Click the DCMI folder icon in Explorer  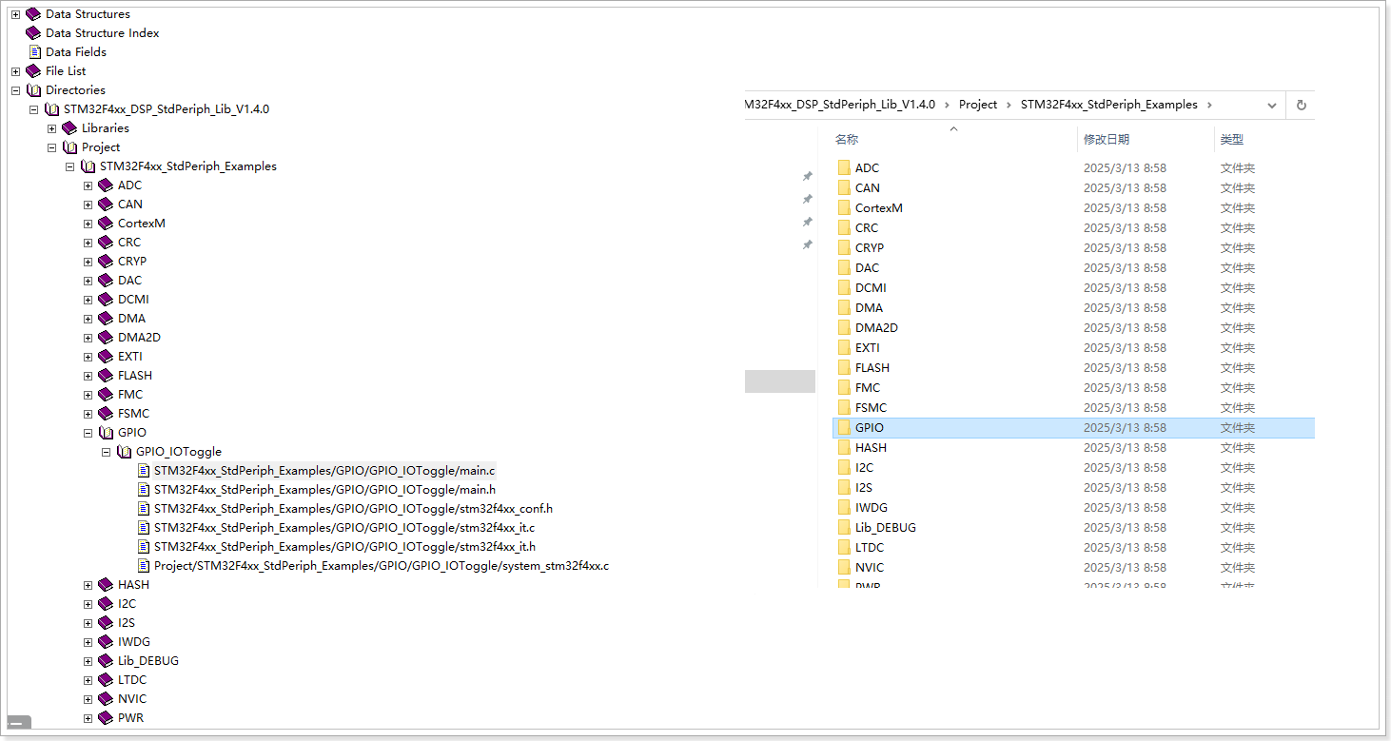[843, 287]
